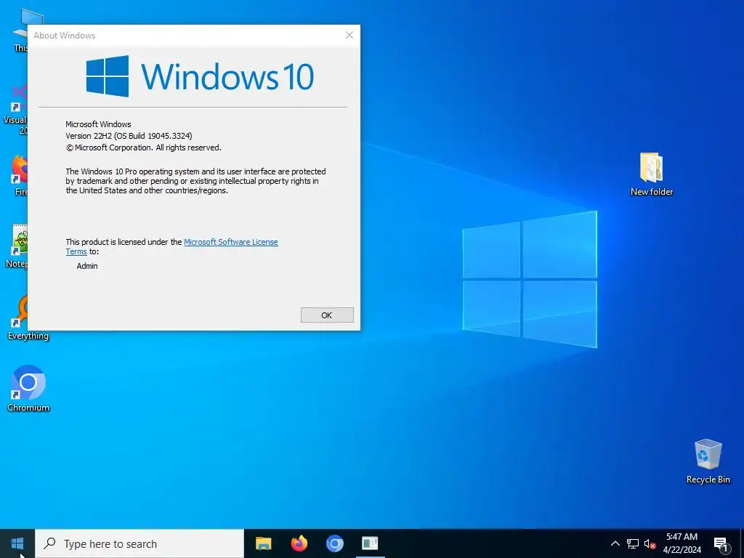The width and height of the screenshot is (744, 558).
Task: Select the Visual Studio desktop shortcut
Action: [16, 109]
